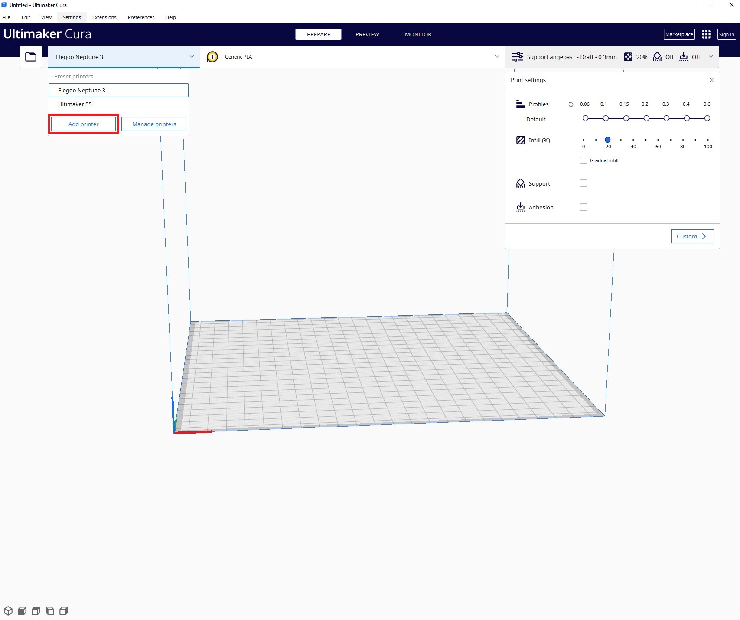Image resolution: width=740 pixels, height=620 pixels.
Task: Select the 0.1 profile radio point
Action: [606, 118]
